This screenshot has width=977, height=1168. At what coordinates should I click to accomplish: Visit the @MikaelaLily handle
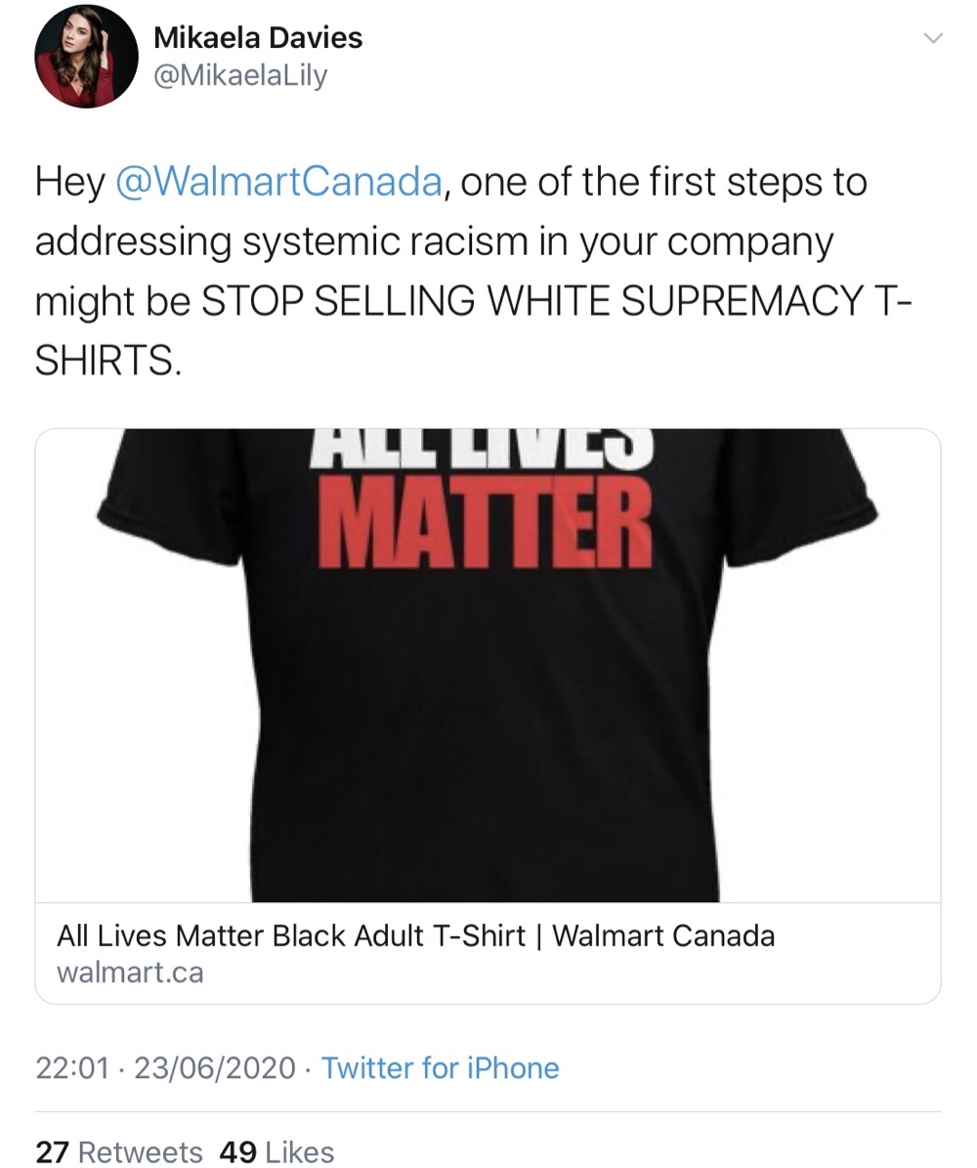(239, 76)
